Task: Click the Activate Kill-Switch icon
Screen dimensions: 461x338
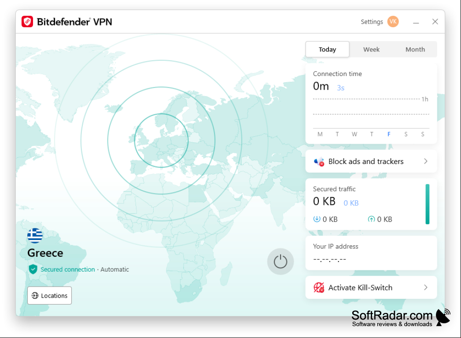Action: click(319, 287)
